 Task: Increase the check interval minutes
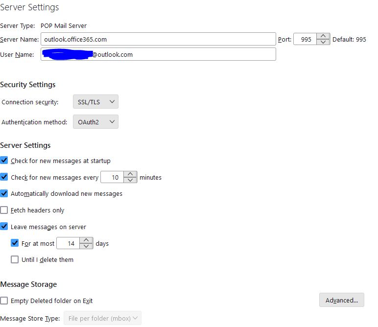pyautogui.click(x=130, y=174)
